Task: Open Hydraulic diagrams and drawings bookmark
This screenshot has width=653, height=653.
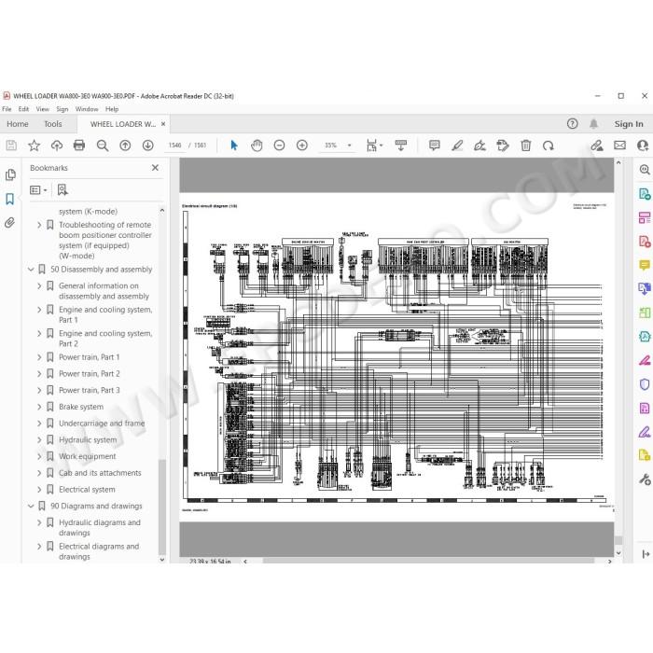Action: pyautogui.click(x=100, y=528)
